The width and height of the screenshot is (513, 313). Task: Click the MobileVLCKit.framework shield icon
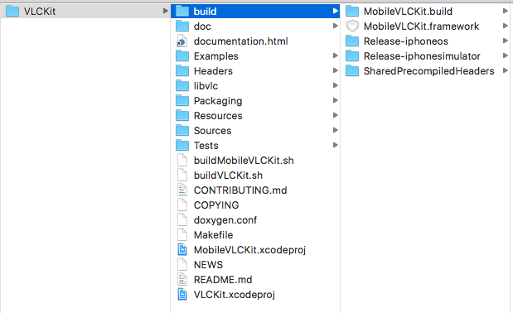(352, 26)
